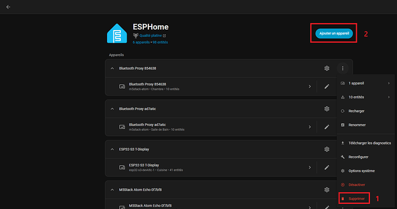Viewport: 397px width, 209px height.
Task: Open the Qualité platine link
Action: pos(150,36)
